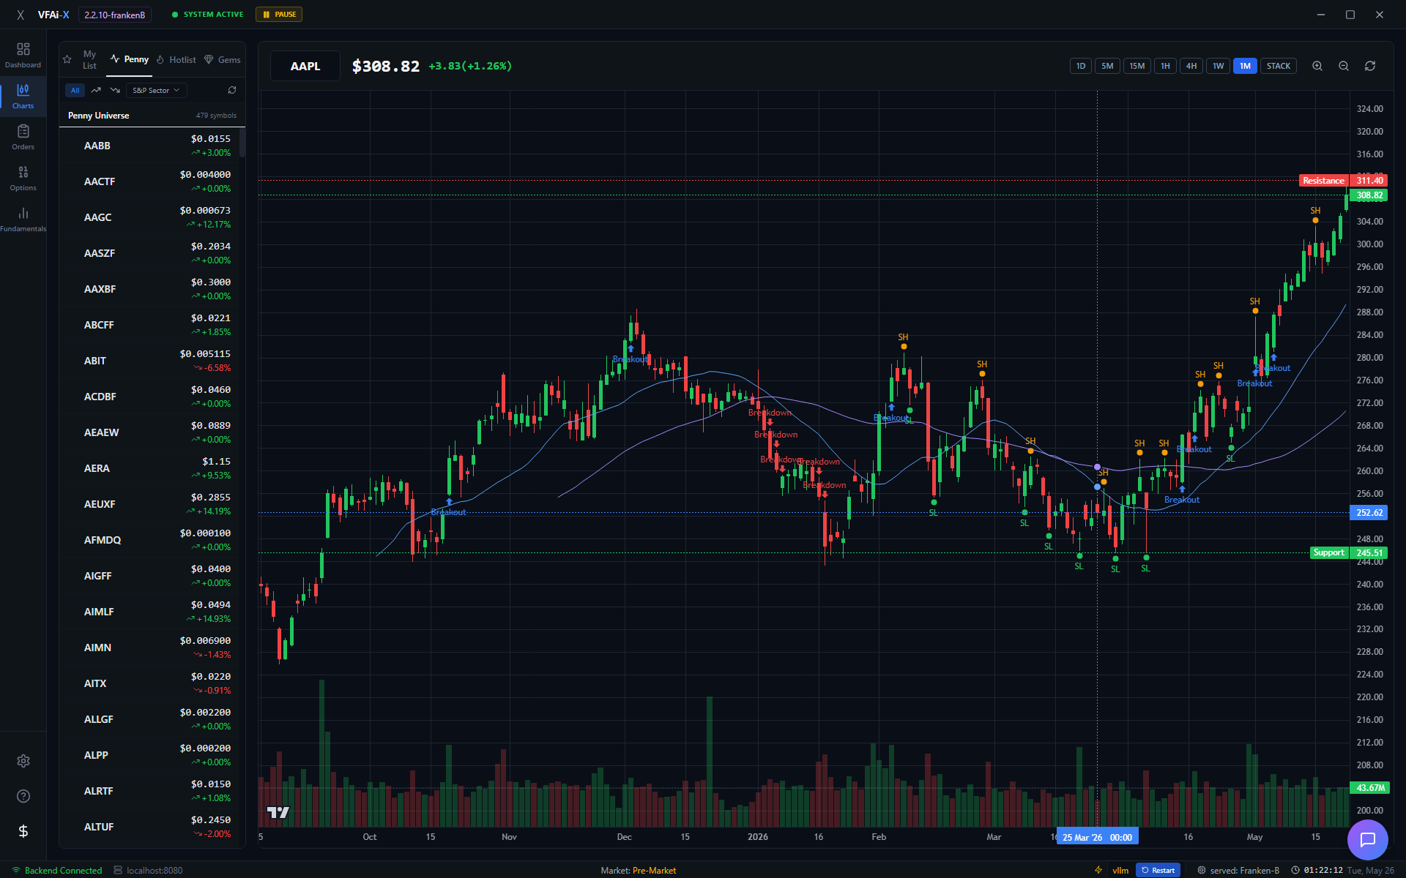This screenshot has height=878, width=1406.
Task: Switch the timeframe to 15M
Action: click(x=1137, y=66)
